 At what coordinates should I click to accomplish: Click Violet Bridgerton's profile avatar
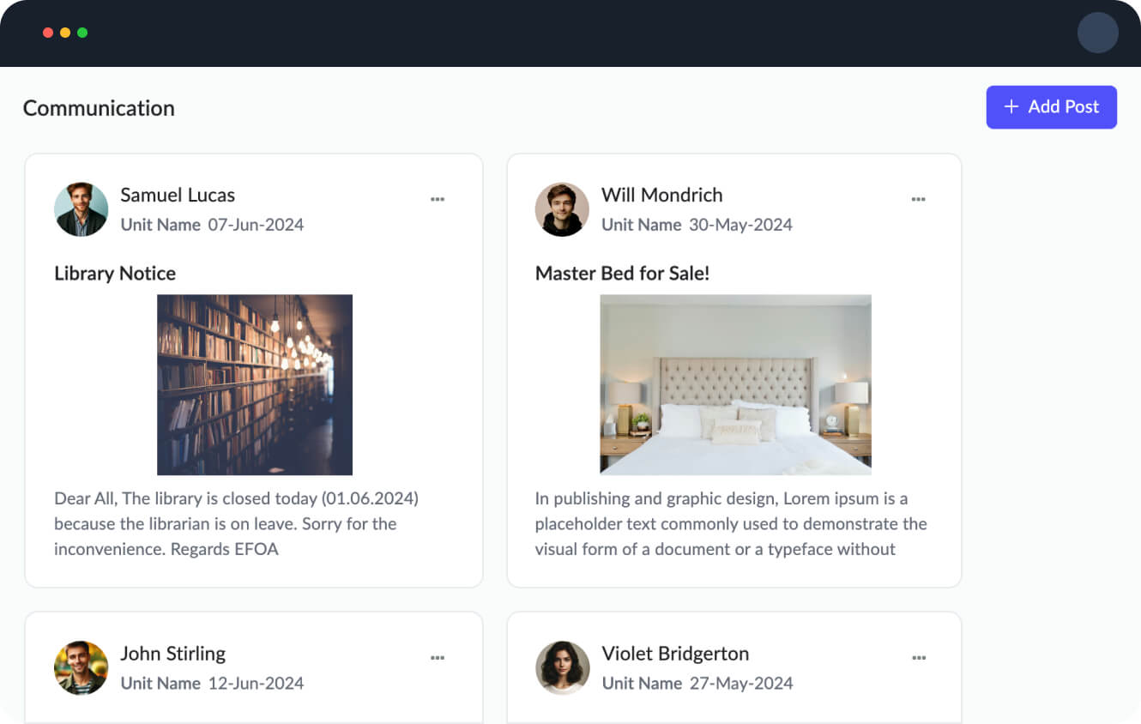(562, 667)
